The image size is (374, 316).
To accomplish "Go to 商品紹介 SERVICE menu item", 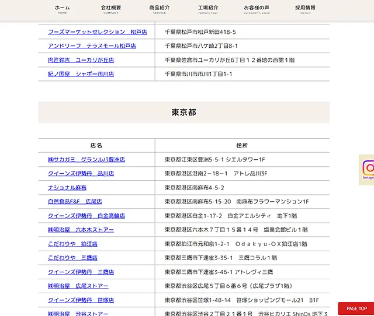I will point(160,9).
